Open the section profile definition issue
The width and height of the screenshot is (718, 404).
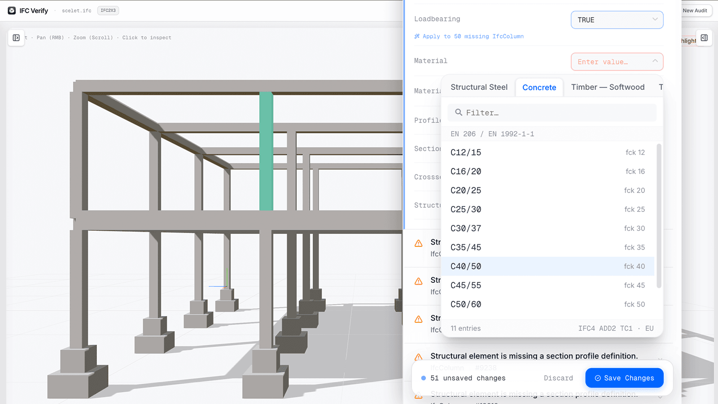coord(534,356)
